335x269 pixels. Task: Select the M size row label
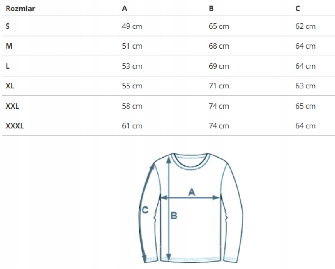9,46
